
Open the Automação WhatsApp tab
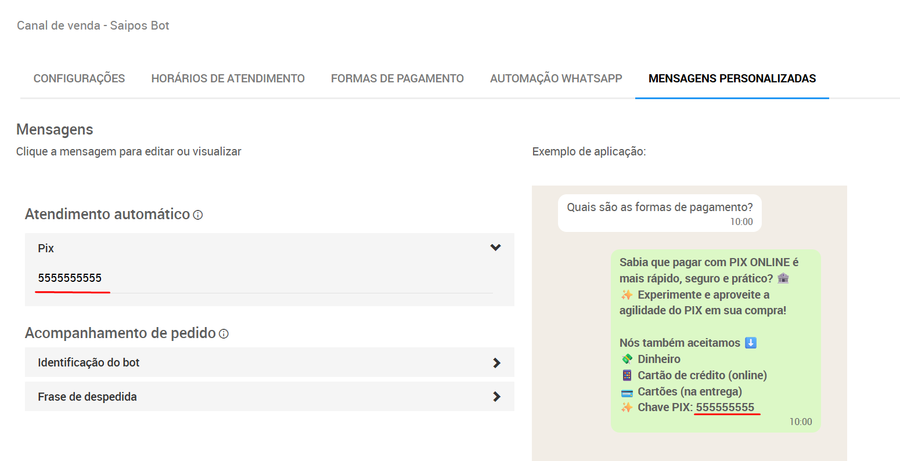[x=556, y=78]
